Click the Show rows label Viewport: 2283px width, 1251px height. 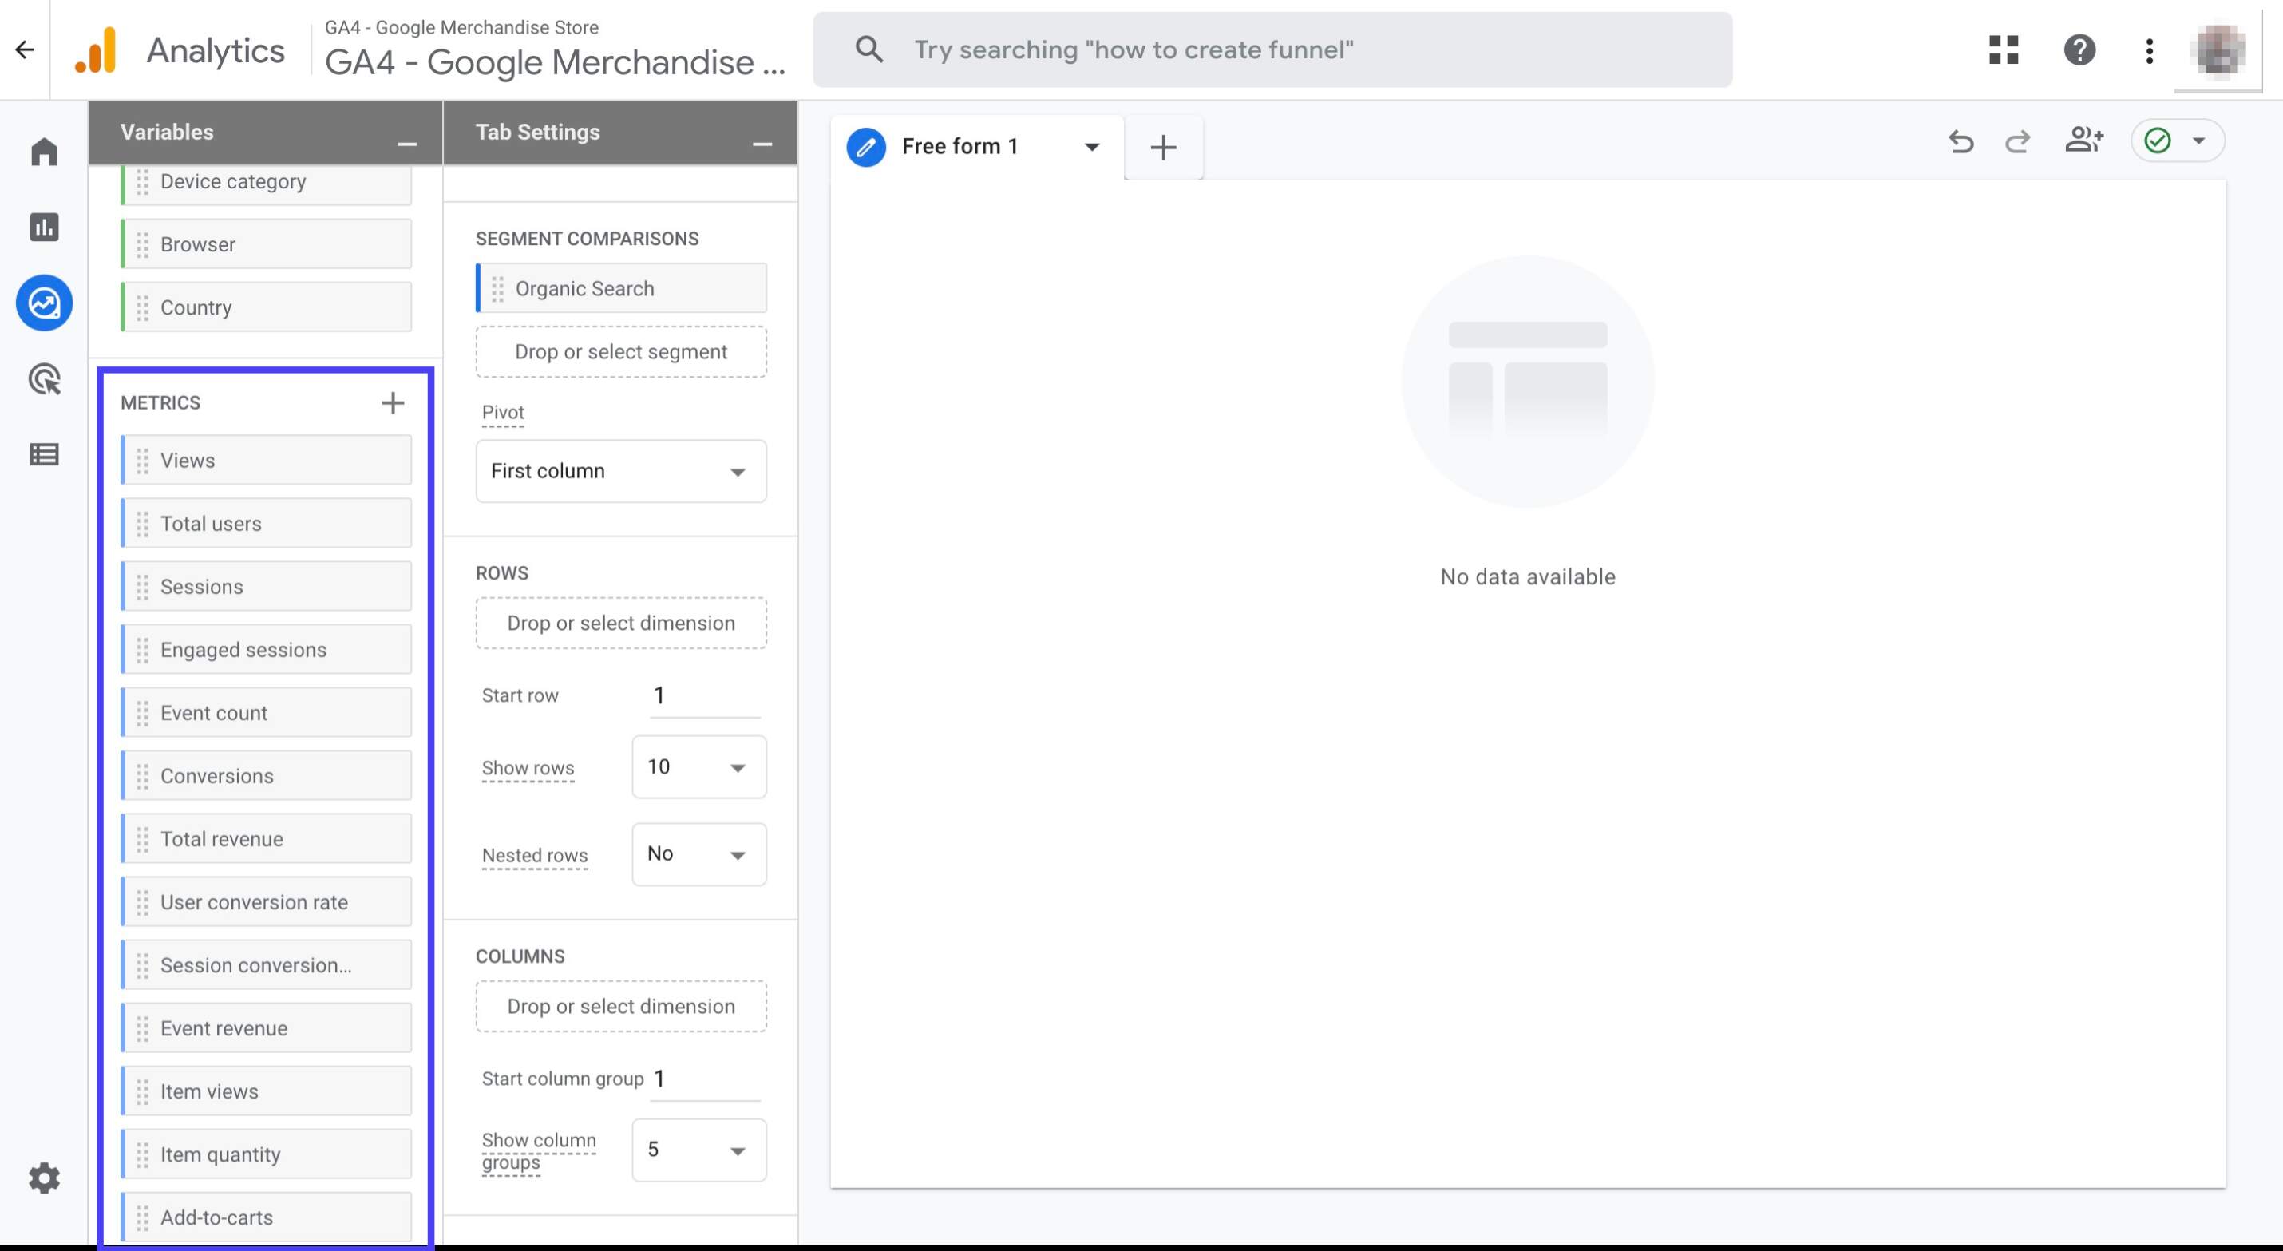528,768
